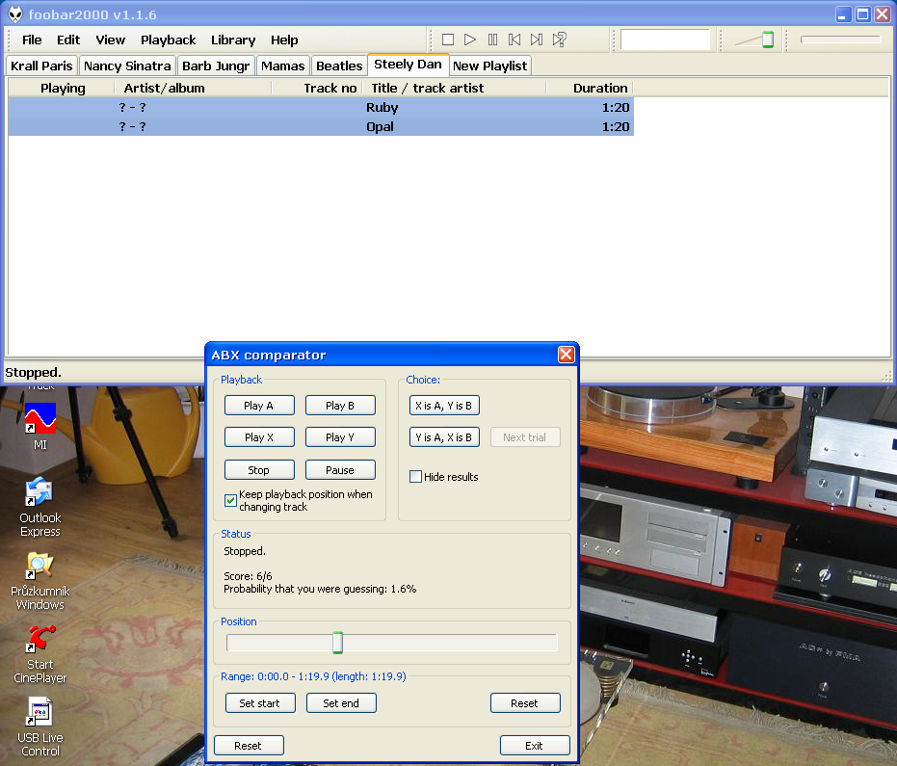Click the ABX Position slider thumb
Viewport: 897px width, 766px height.
[337, 643]
